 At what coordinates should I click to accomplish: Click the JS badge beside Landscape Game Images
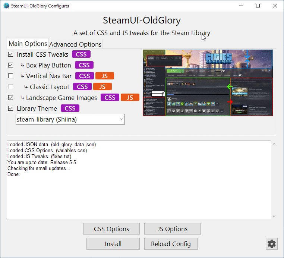click(x=130, y=97)
